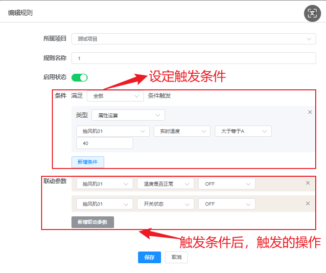This screenshot has height=273, width=326.
Task: Click the 新增条件 button
Action: click(x=88, y=162)
